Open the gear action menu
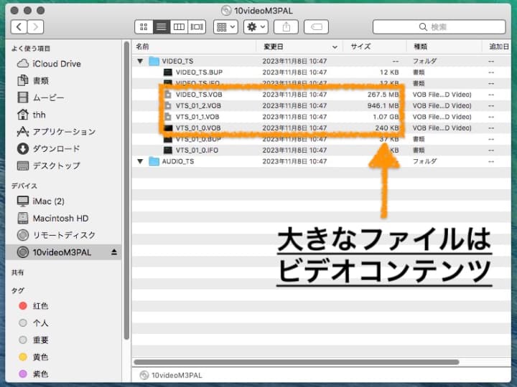The width and height of the screenshot is (517, 387). click(256, 27)
